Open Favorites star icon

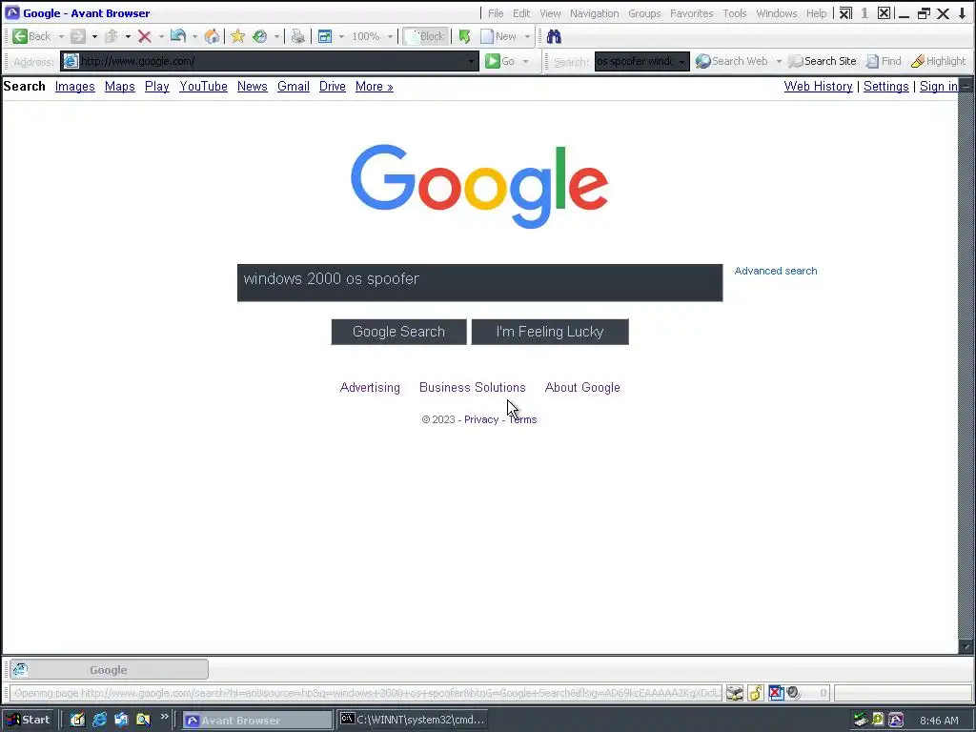(237, 37)
